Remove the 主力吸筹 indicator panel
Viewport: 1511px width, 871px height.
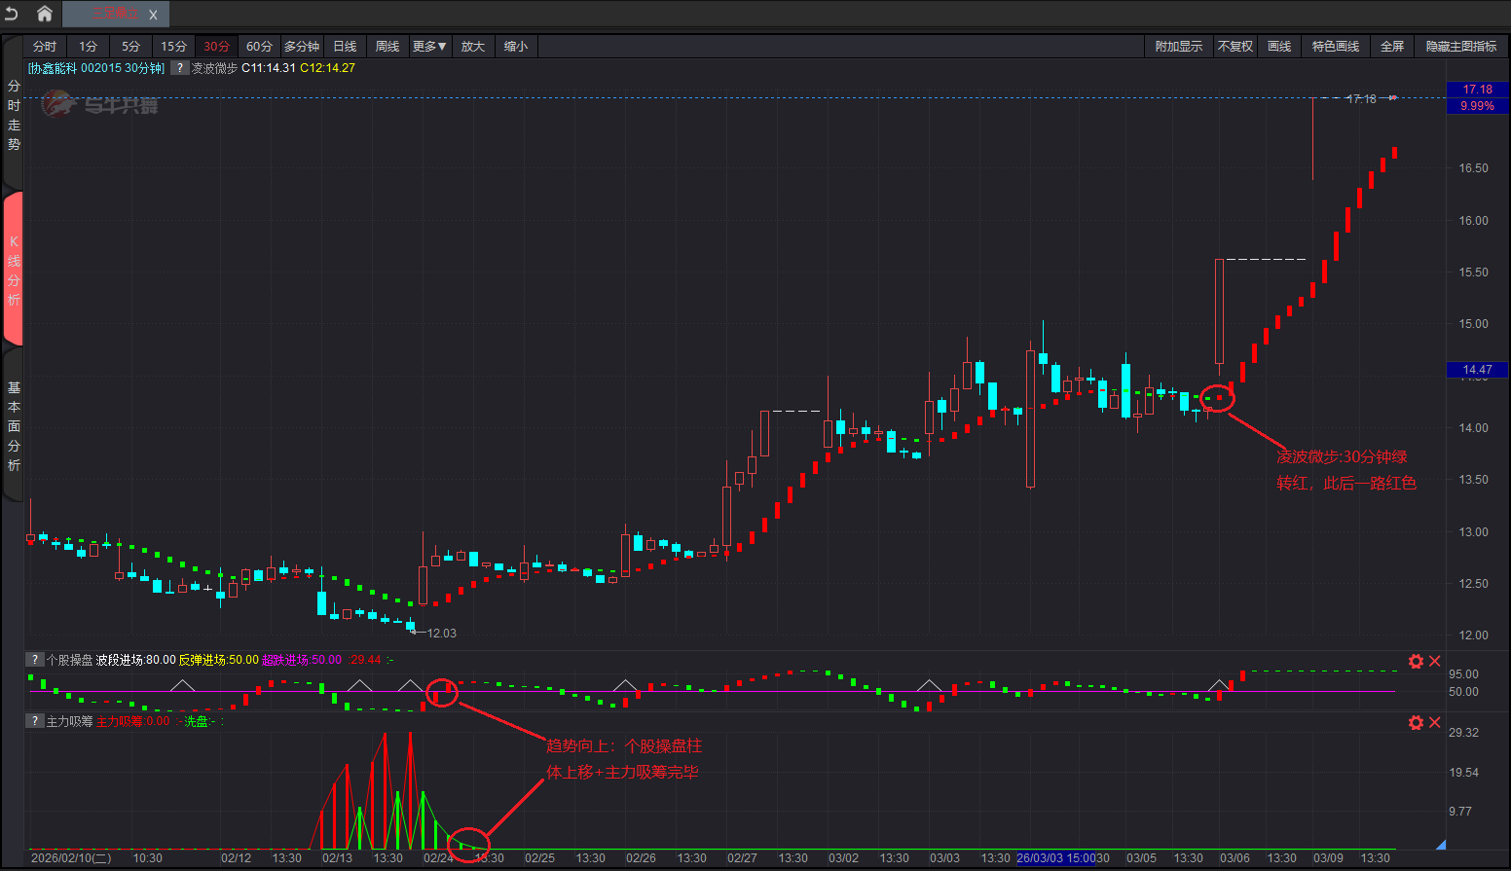pos(1434,722)
